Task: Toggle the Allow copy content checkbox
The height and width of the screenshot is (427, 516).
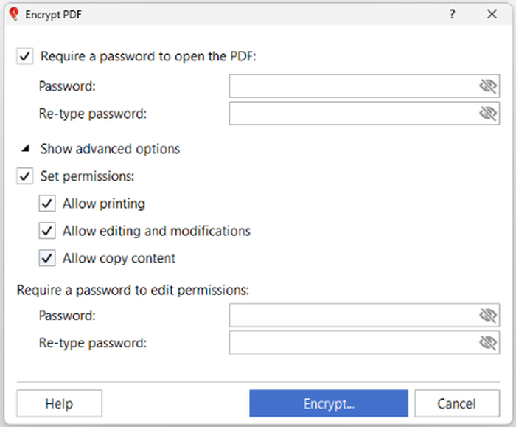Action: (x=47, y=258)
